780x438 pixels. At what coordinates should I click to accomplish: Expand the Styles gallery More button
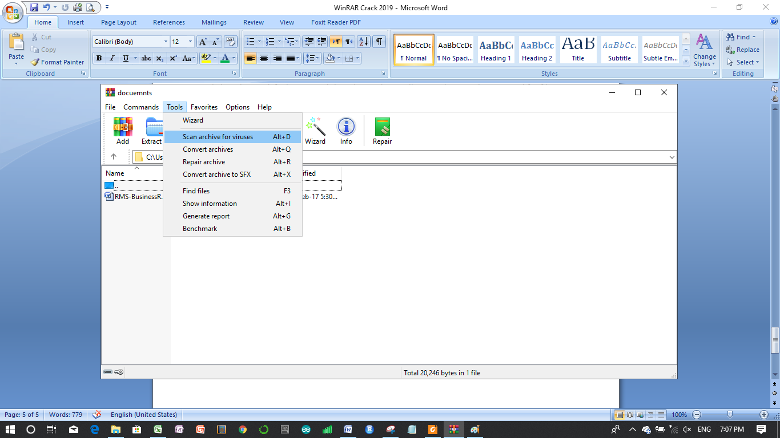click(x=686, y=60)
